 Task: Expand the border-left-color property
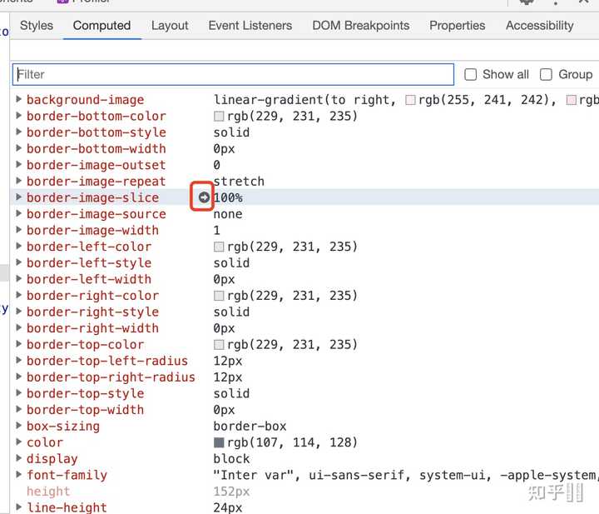click(18, 246)
